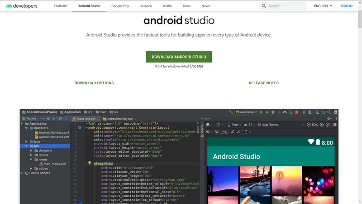Open the Guidelines dropdown in design toolbar
Viewport: 362px width, 204px height.
point(247,131)
